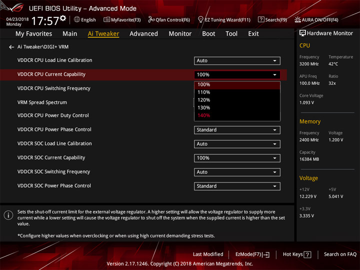Go to the Boot tab
360x270 pixels.
pyautogui.click(x=208, y=34)
